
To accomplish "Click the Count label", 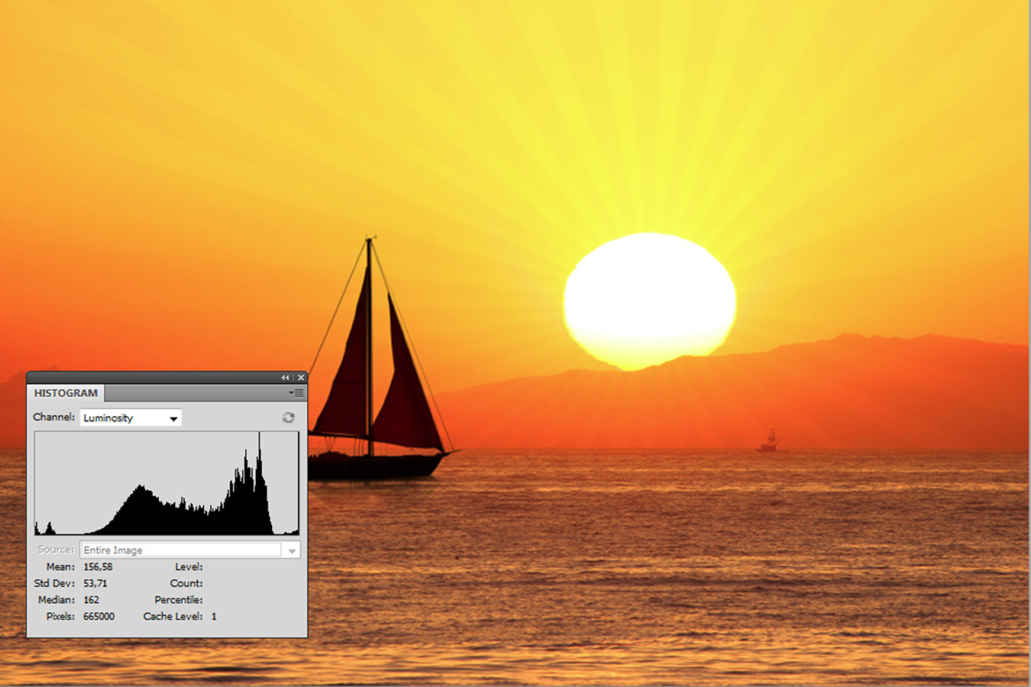I will pyautogui.click(x=186, y=583).
